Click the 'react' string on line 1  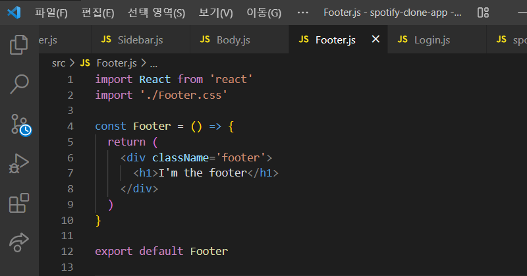point(231,79)
